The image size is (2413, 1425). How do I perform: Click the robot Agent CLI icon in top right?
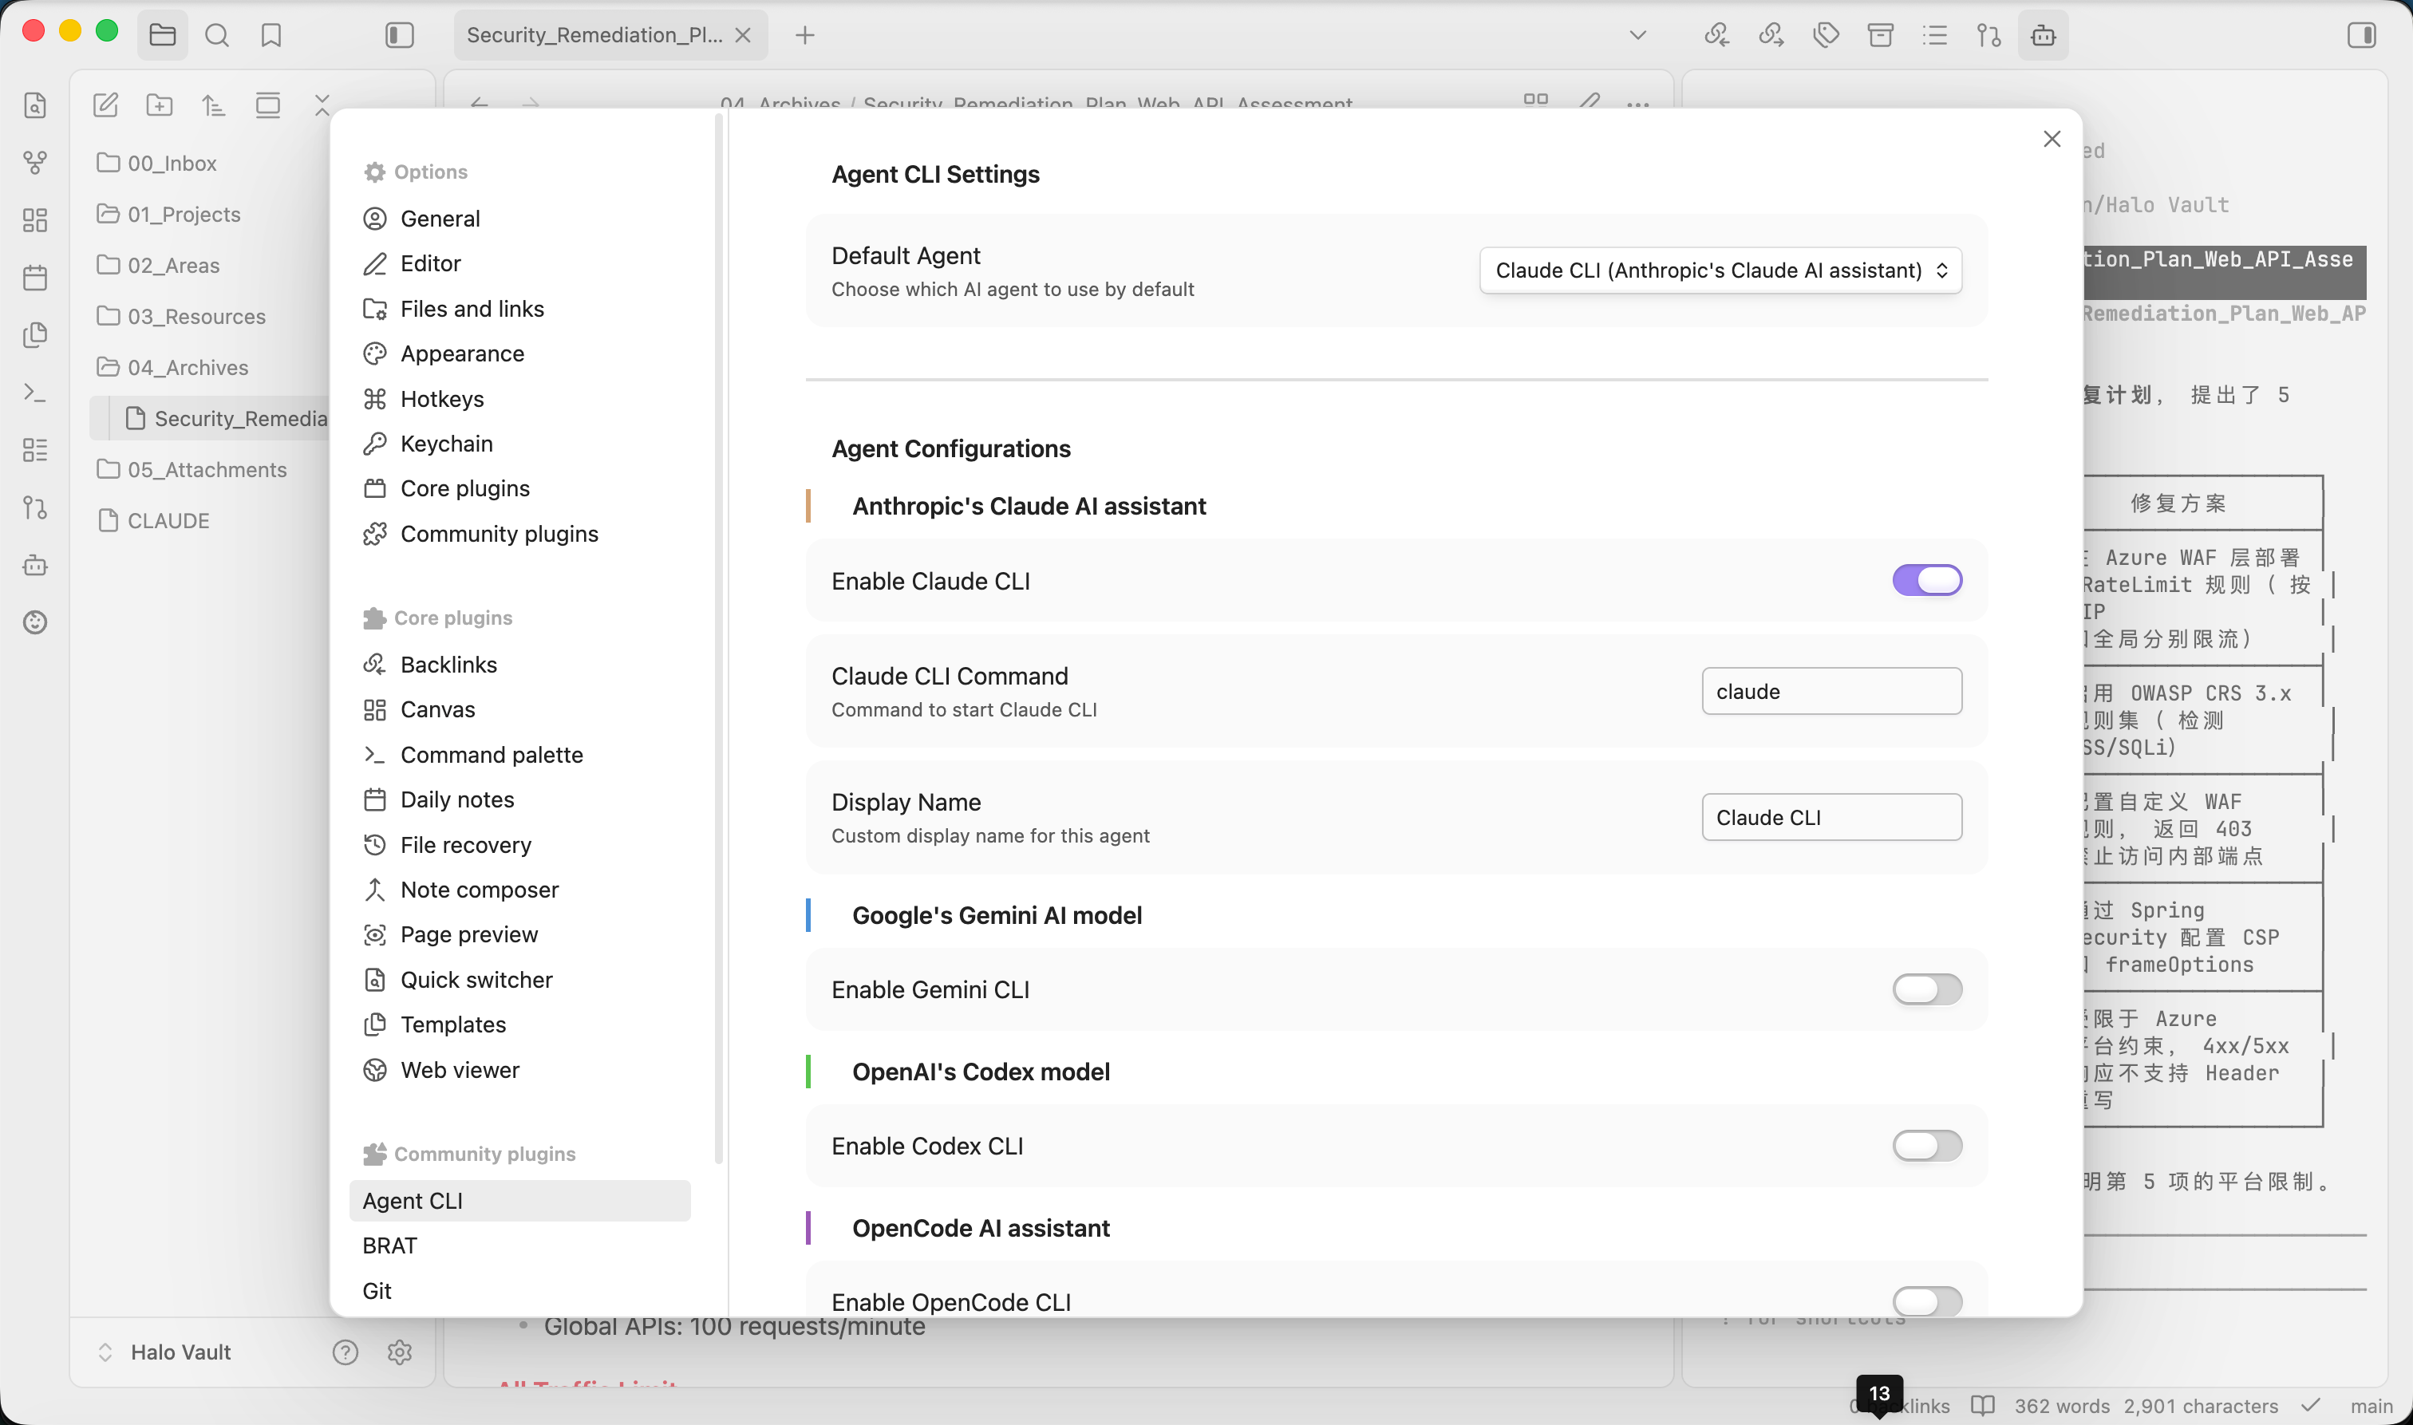point(2043,36)
